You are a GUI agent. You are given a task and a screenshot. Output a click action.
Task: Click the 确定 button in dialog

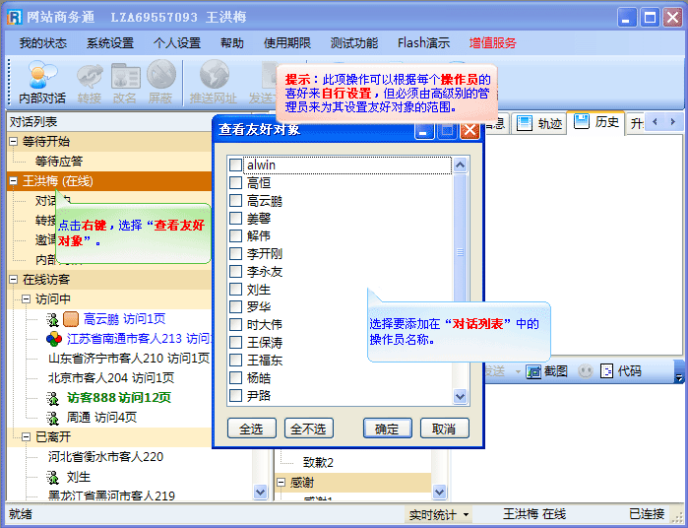point(387,429)
